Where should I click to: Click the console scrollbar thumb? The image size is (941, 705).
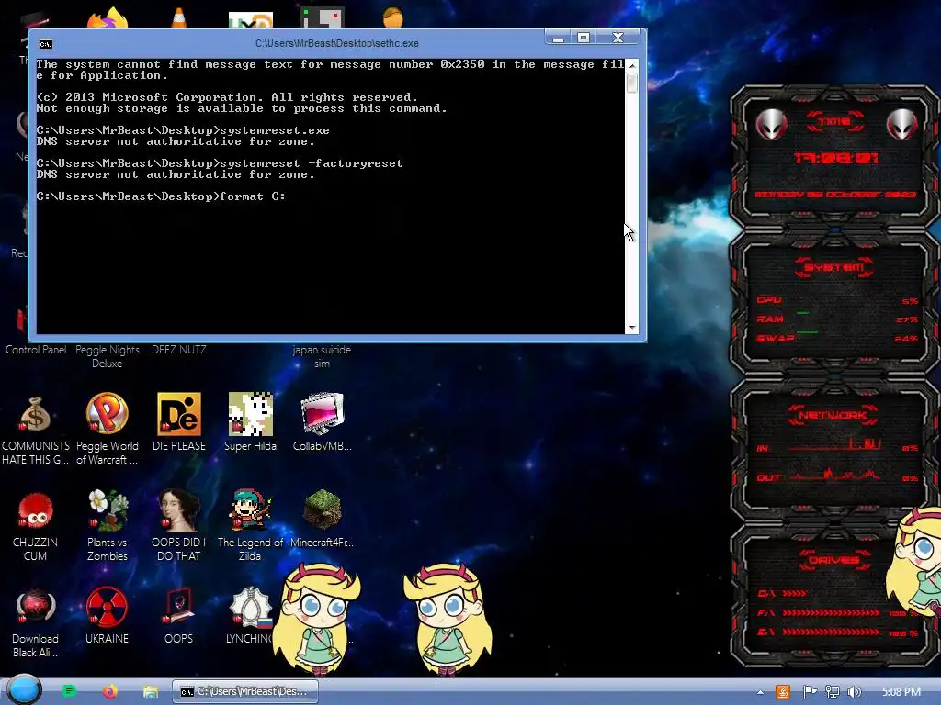(632, 83)
